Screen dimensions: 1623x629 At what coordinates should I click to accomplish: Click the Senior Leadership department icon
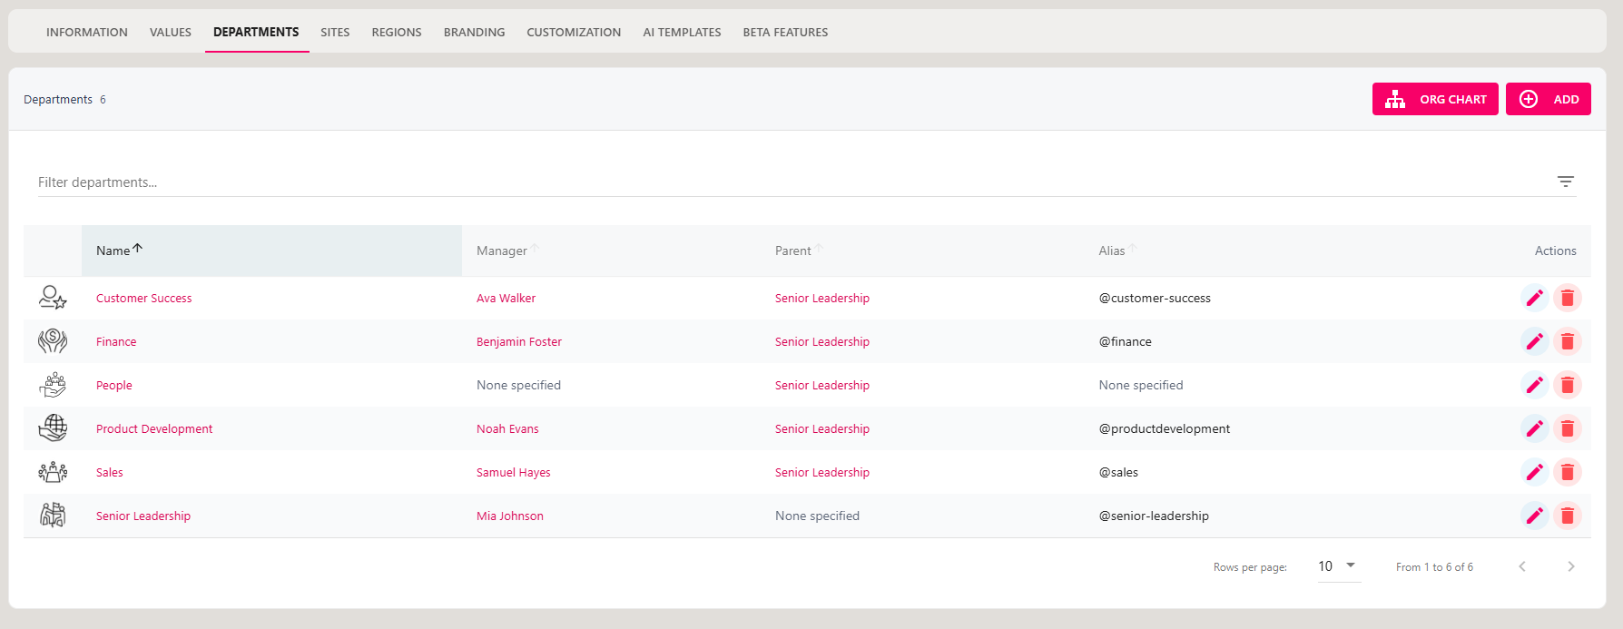point(53,516)
